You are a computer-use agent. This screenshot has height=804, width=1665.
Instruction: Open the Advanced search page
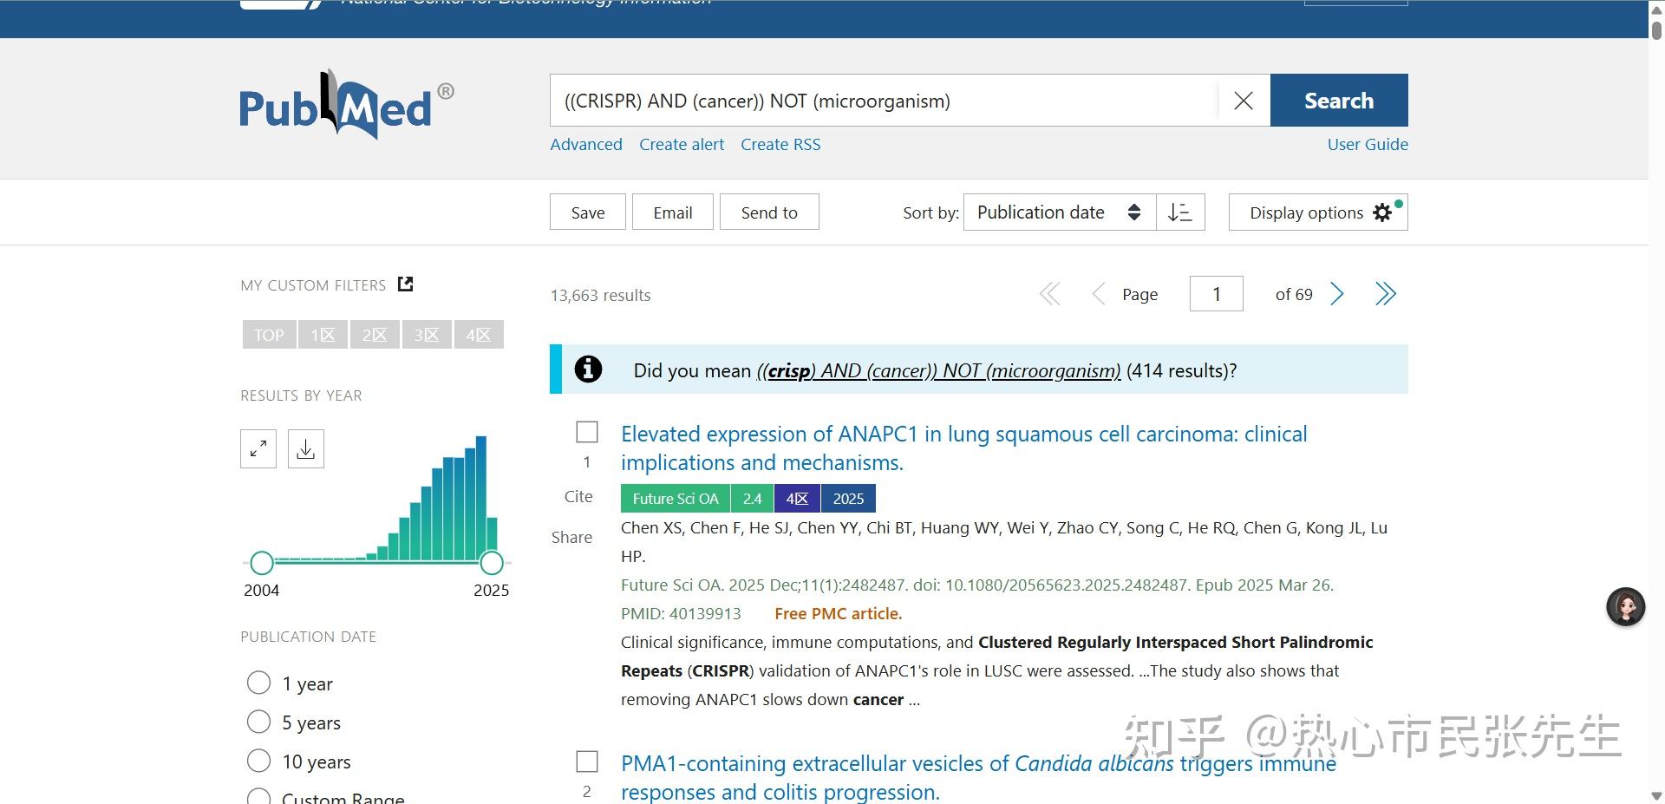point(585,144)
